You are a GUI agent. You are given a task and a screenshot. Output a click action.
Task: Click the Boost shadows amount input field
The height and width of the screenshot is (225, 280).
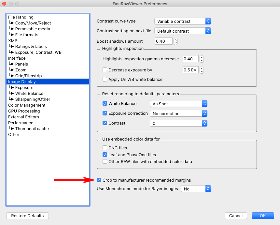pos(163,41)
